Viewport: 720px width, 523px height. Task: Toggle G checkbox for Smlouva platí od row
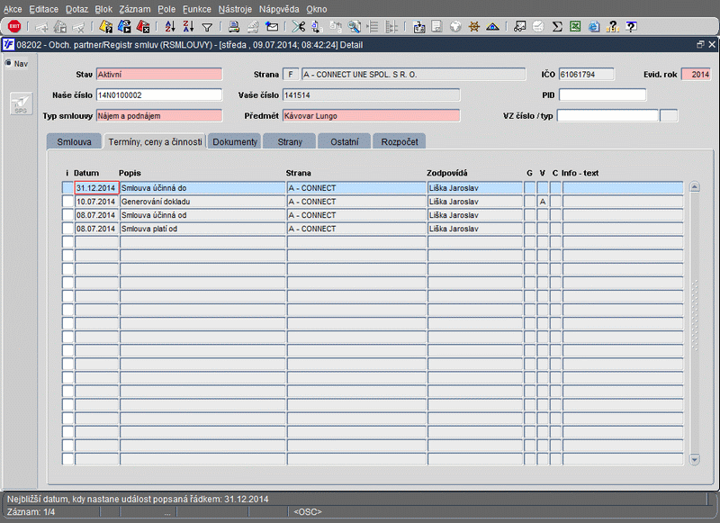pyautogui.click(x=529, y=229)
